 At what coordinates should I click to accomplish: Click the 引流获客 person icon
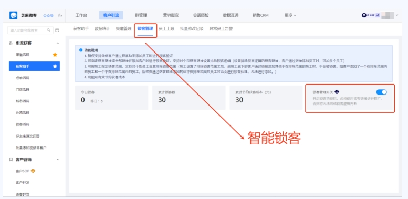coord(11,43)
